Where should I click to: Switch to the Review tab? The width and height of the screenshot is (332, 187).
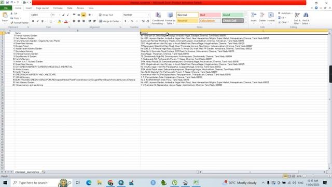pos(80,8)
